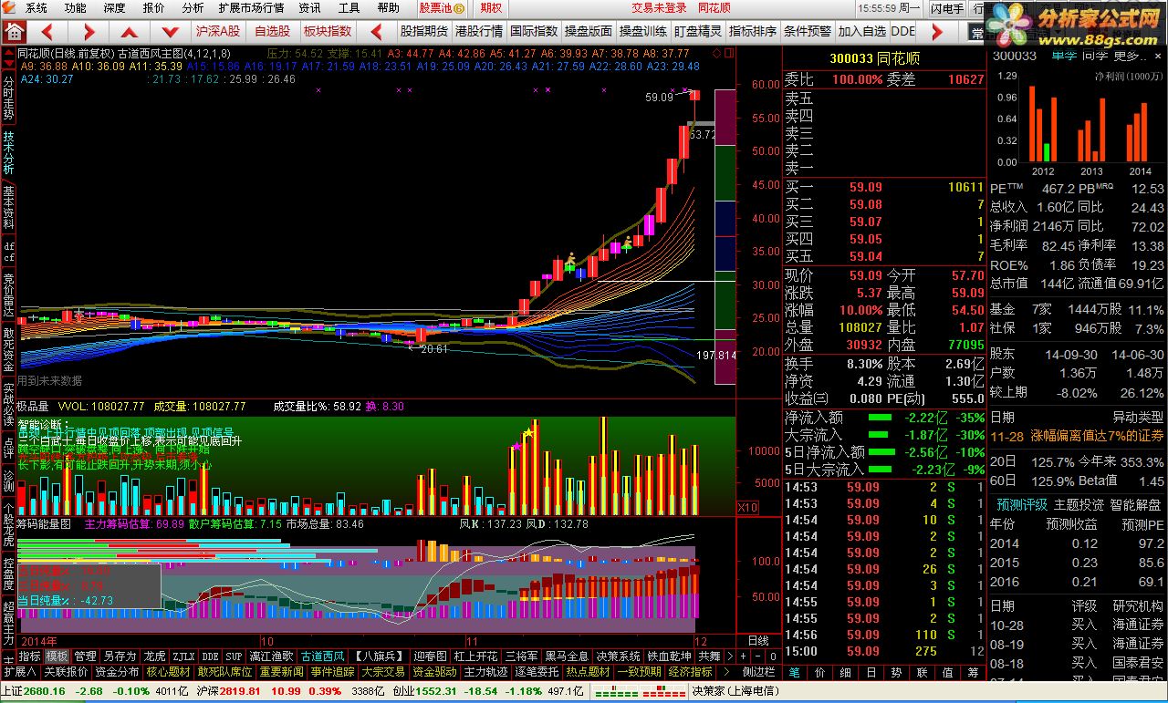Click the red down arrow toolbar icon
This screenshot has height=703, width=1168.
pos(169,31)
